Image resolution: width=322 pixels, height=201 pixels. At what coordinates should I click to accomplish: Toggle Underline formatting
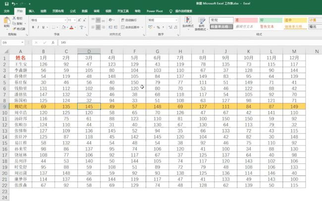point(43,27)
